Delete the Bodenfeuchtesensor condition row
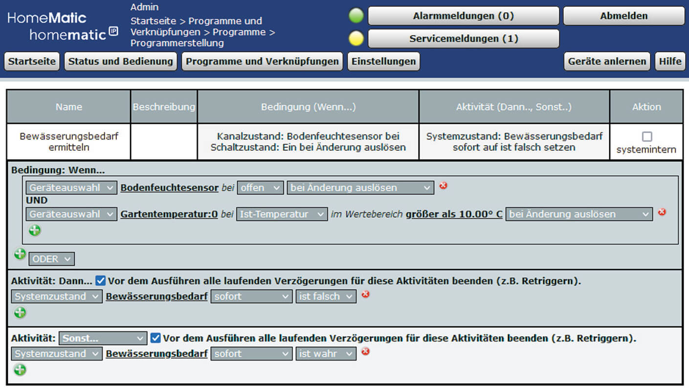Screen dimensions: 689x390 coord(443,186)
